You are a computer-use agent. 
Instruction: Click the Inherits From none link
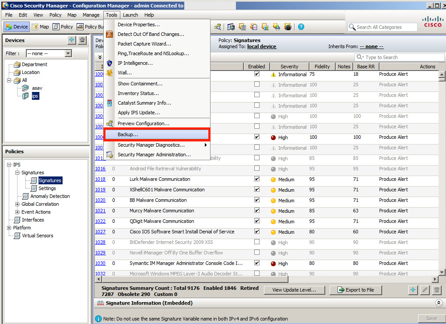(372, 46)
